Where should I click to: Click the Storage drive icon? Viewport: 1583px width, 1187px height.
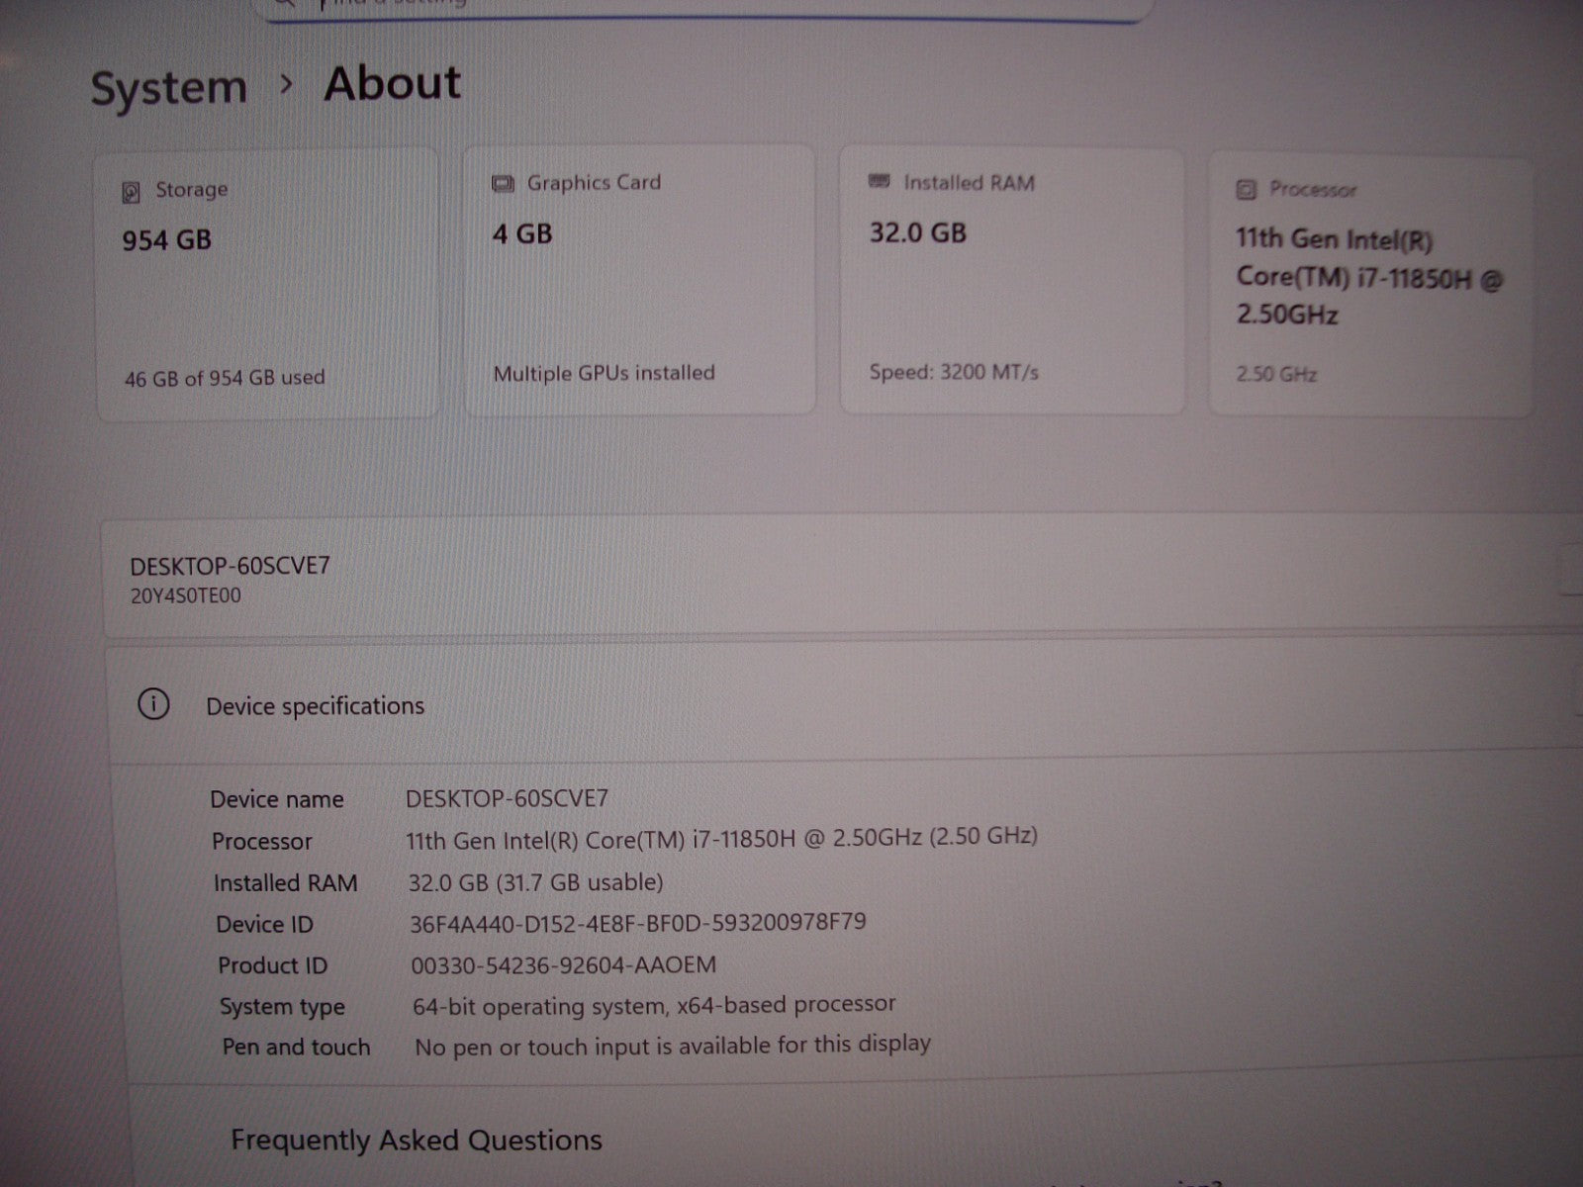click(x=131, y=192)
